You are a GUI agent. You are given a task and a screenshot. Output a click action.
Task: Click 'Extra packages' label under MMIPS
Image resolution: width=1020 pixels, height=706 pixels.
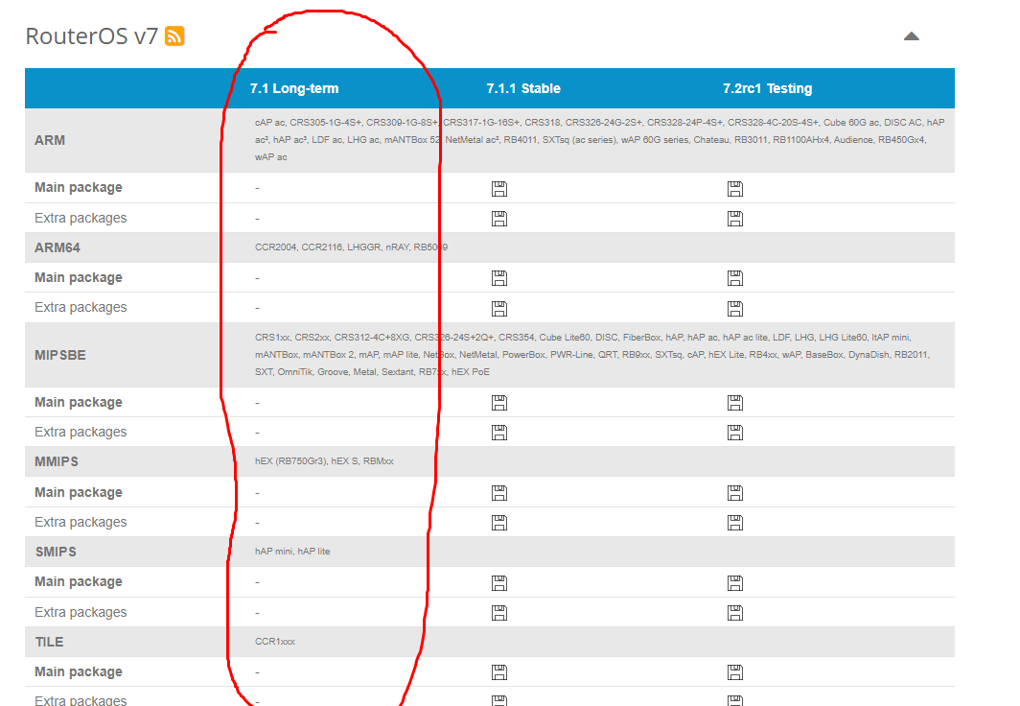point(81,522)
